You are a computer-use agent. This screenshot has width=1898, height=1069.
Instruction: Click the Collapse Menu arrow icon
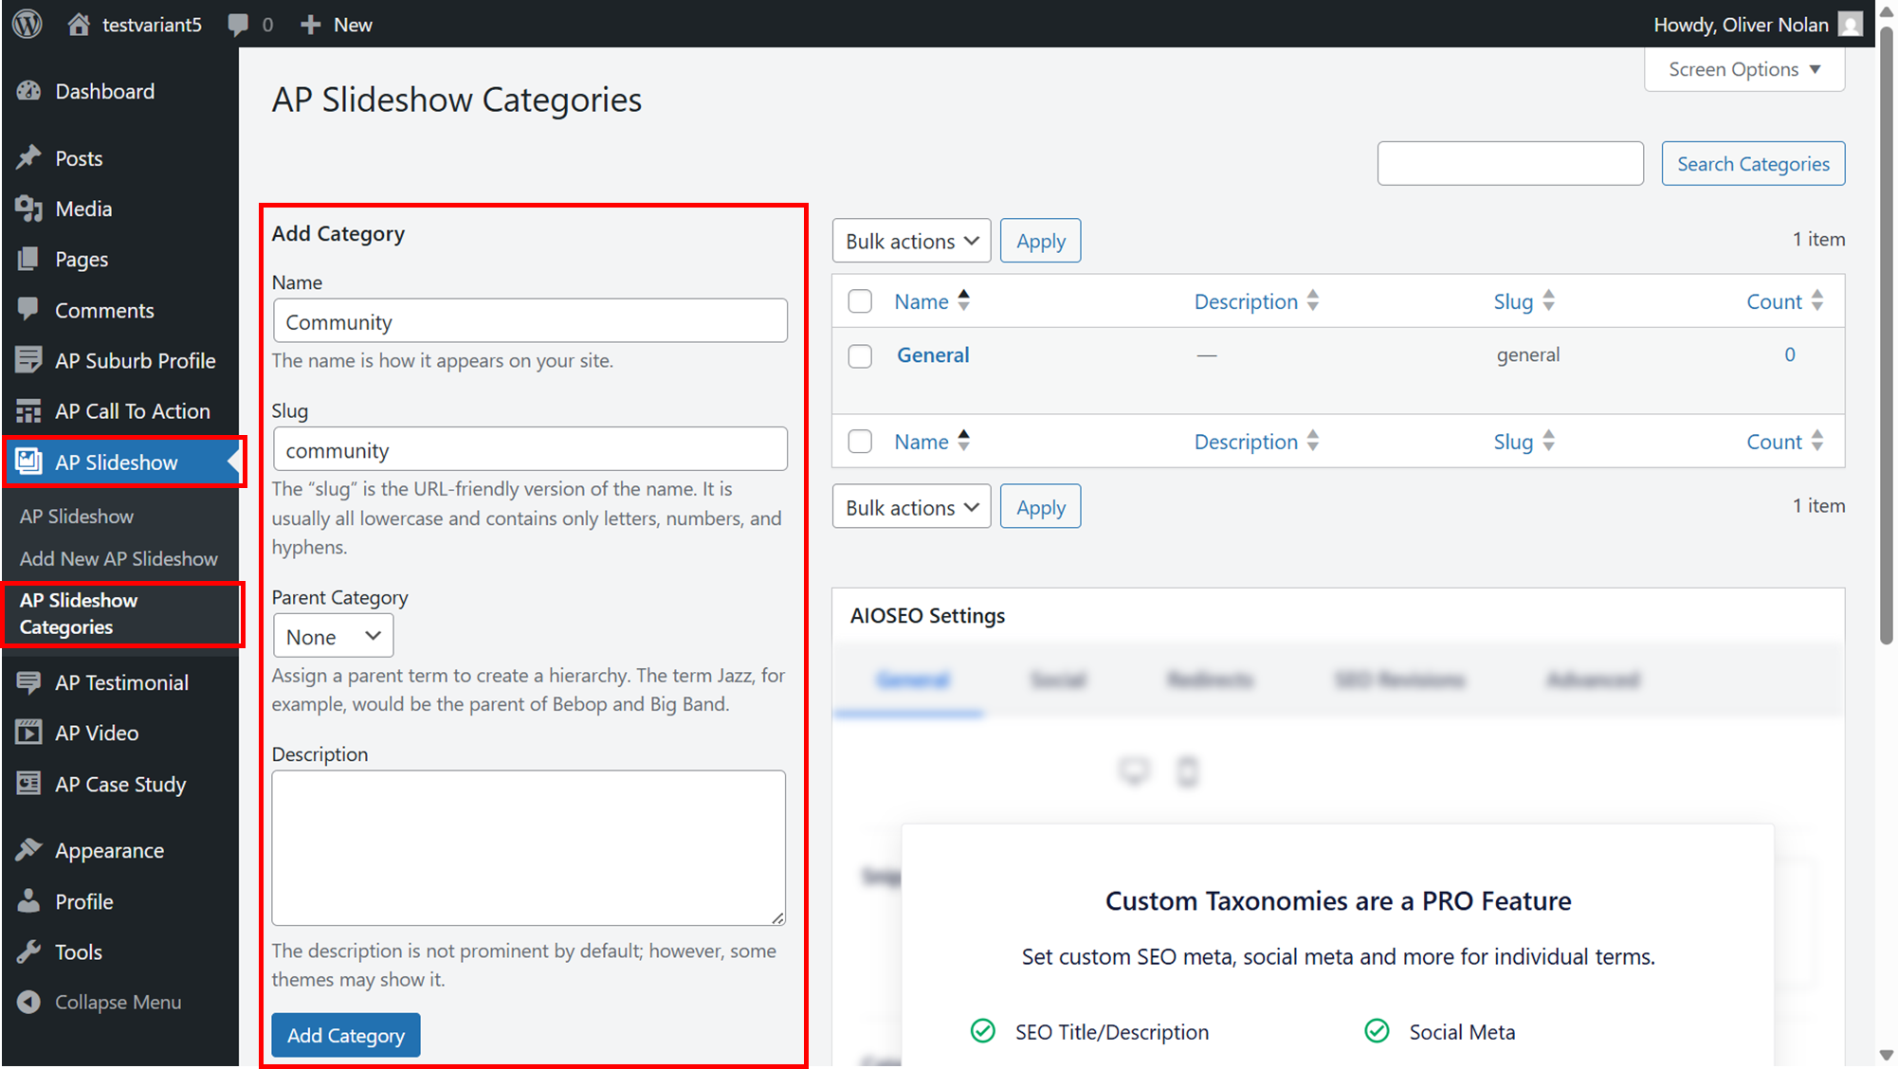[29, 1002]
